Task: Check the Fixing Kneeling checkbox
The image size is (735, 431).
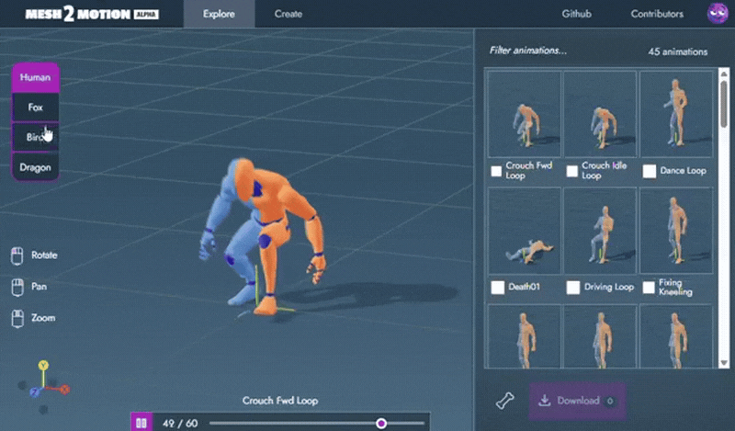Action: tap(649, 288)
